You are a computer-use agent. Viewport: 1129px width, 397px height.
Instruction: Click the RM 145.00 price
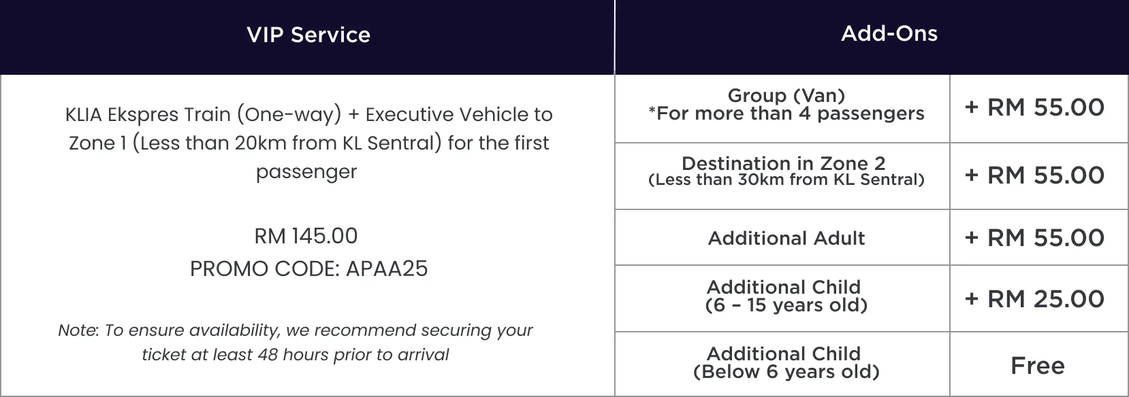[306, 236]
